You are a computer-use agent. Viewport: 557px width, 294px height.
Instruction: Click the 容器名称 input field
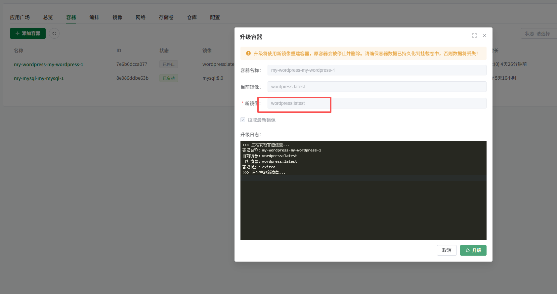[x=377, y=70]
